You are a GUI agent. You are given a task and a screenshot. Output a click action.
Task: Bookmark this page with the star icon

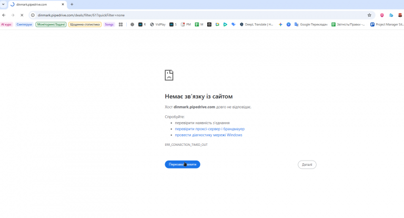(x=369, y=15)
